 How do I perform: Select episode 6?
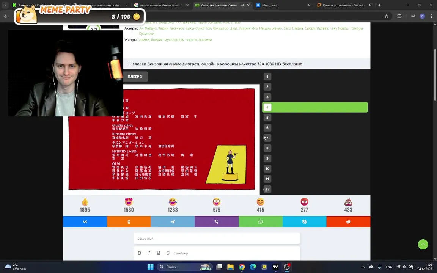tap(267, 127)
